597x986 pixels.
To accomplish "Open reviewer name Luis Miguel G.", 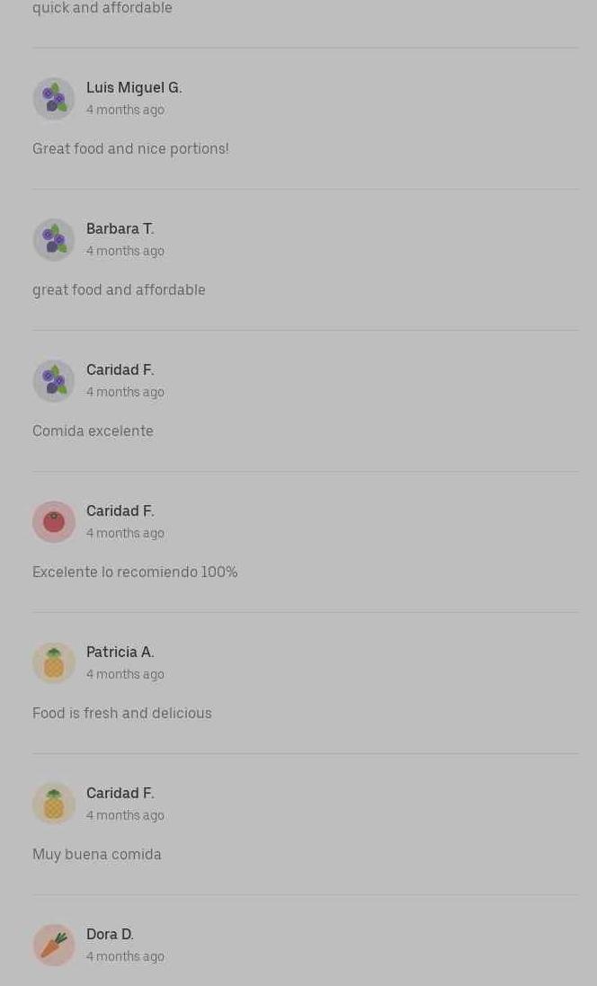I will pyautogui.click(x=134, y=88).
